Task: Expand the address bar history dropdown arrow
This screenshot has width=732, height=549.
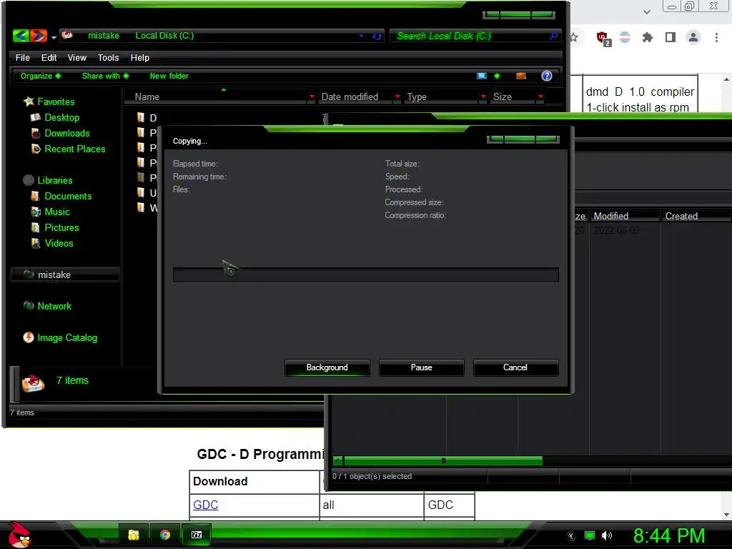Action: [x=361, y=36]
